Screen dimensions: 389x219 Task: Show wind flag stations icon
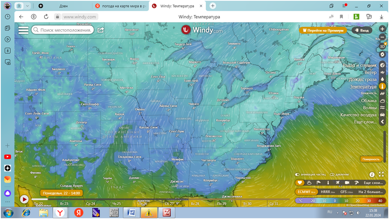coord(319,182)
